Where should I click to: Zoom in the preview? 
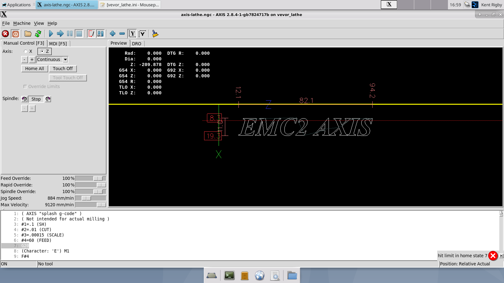(x=112, y=34)
